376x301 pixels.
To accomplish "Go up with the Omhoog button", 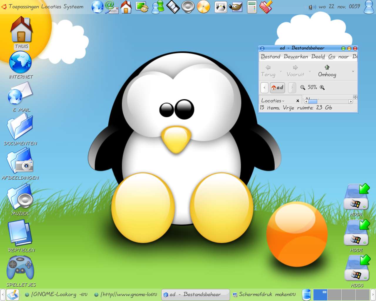I will coord(327,71).
